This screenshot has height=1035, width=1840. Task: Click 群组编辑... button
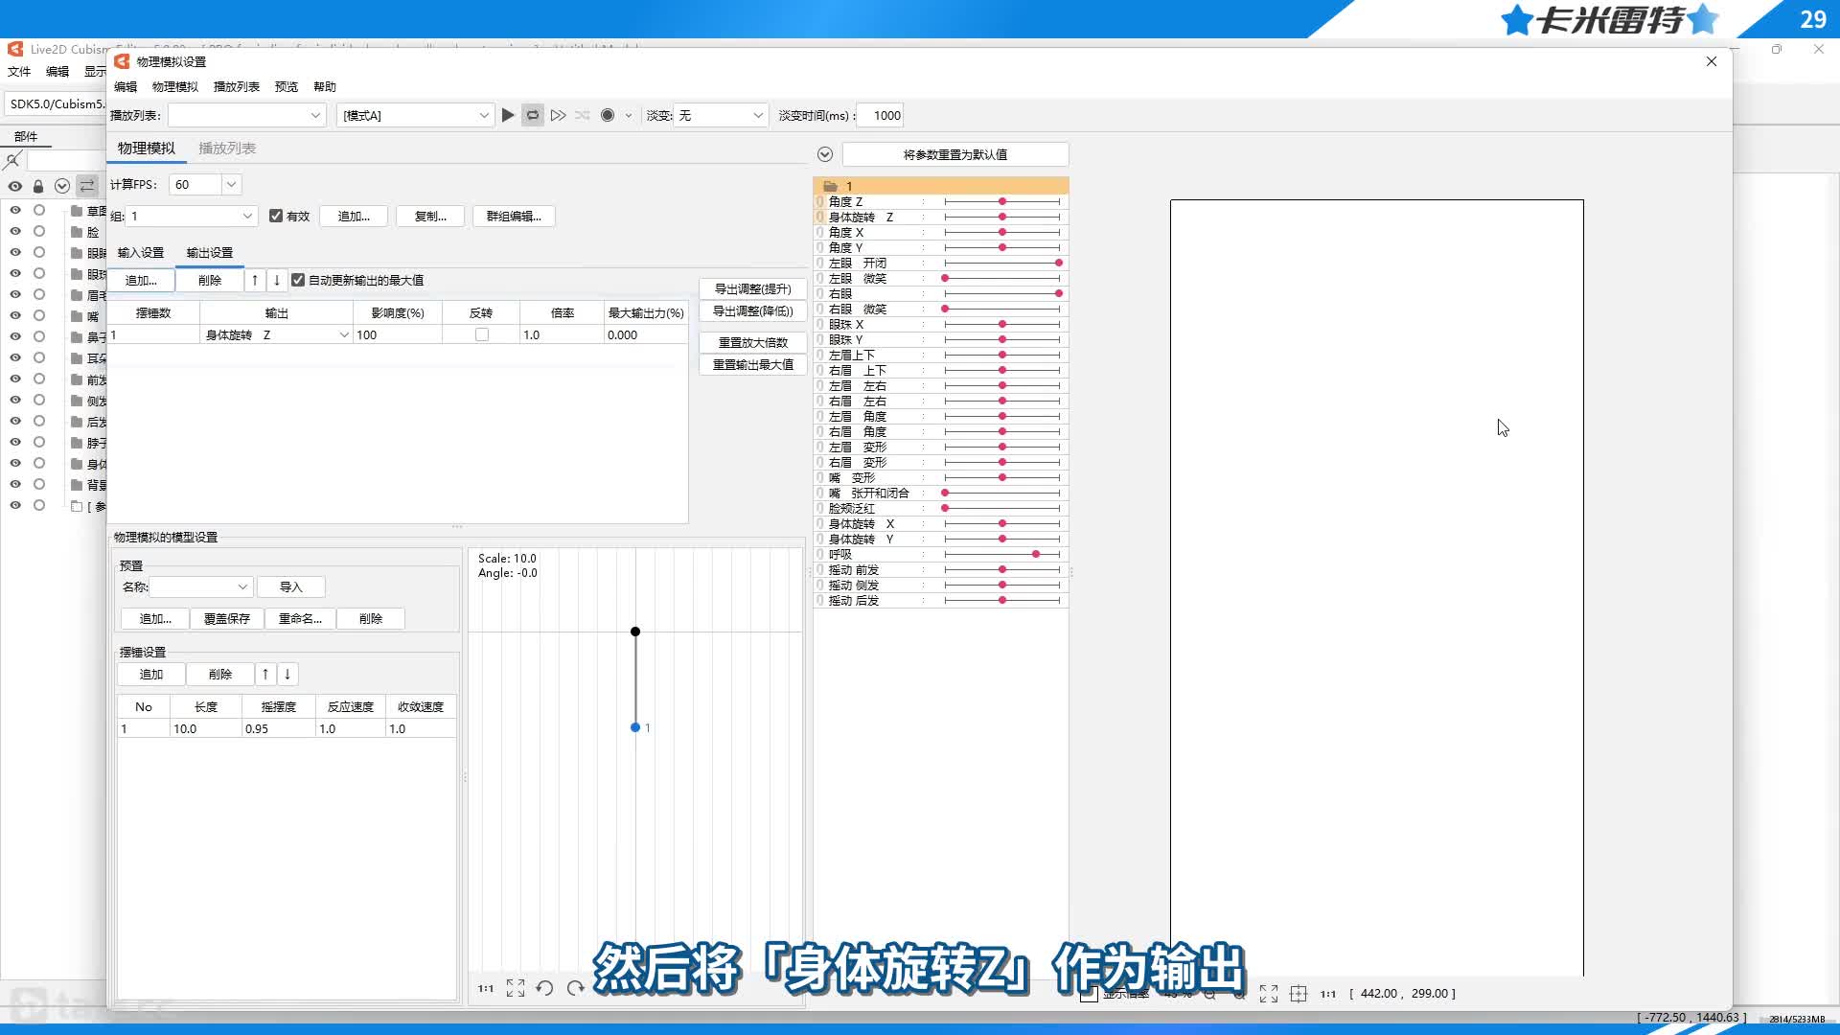[x=514, y=216]
